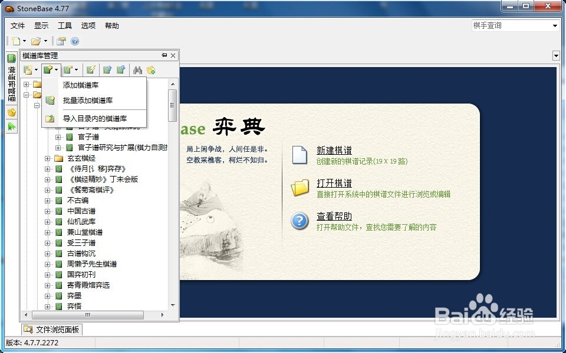Select 国弈初刊 in the library tree

coord(81,275)
